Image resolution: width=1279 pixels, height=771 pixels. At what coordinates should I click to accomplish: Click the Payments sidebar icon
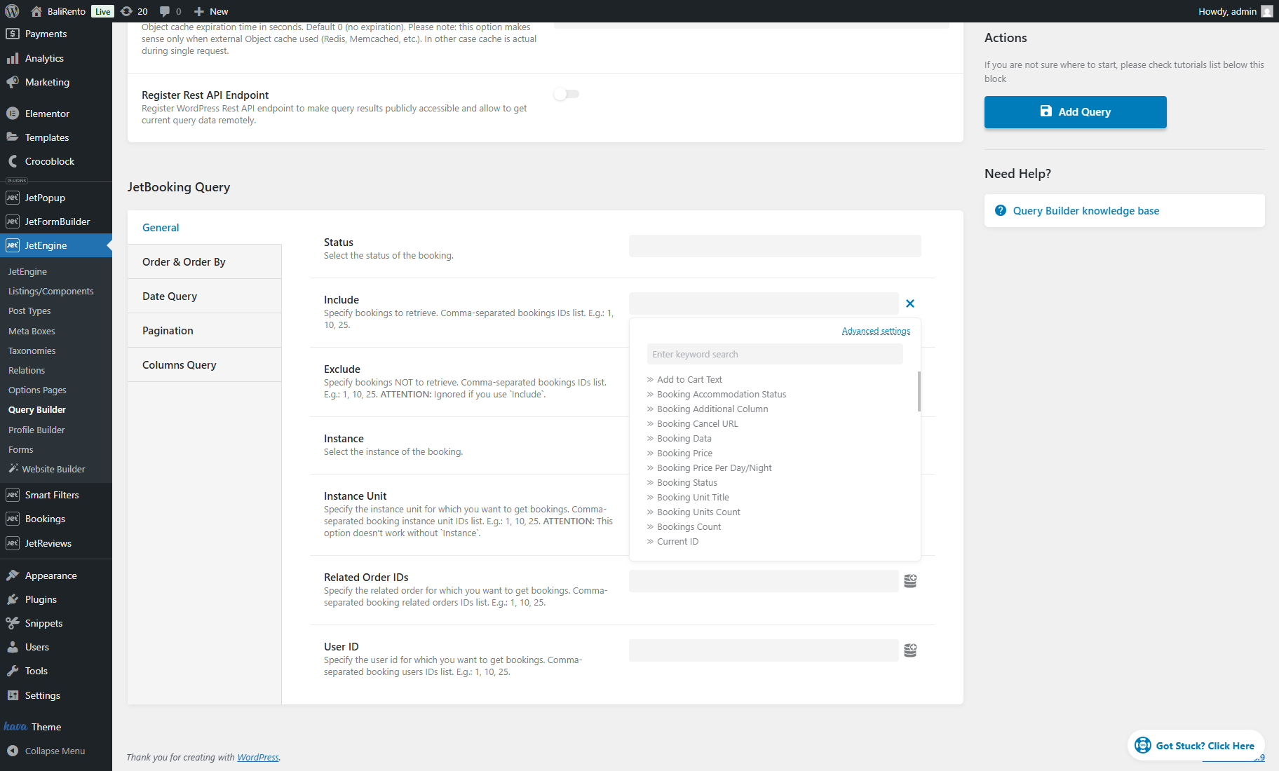[x=13, y=34]
